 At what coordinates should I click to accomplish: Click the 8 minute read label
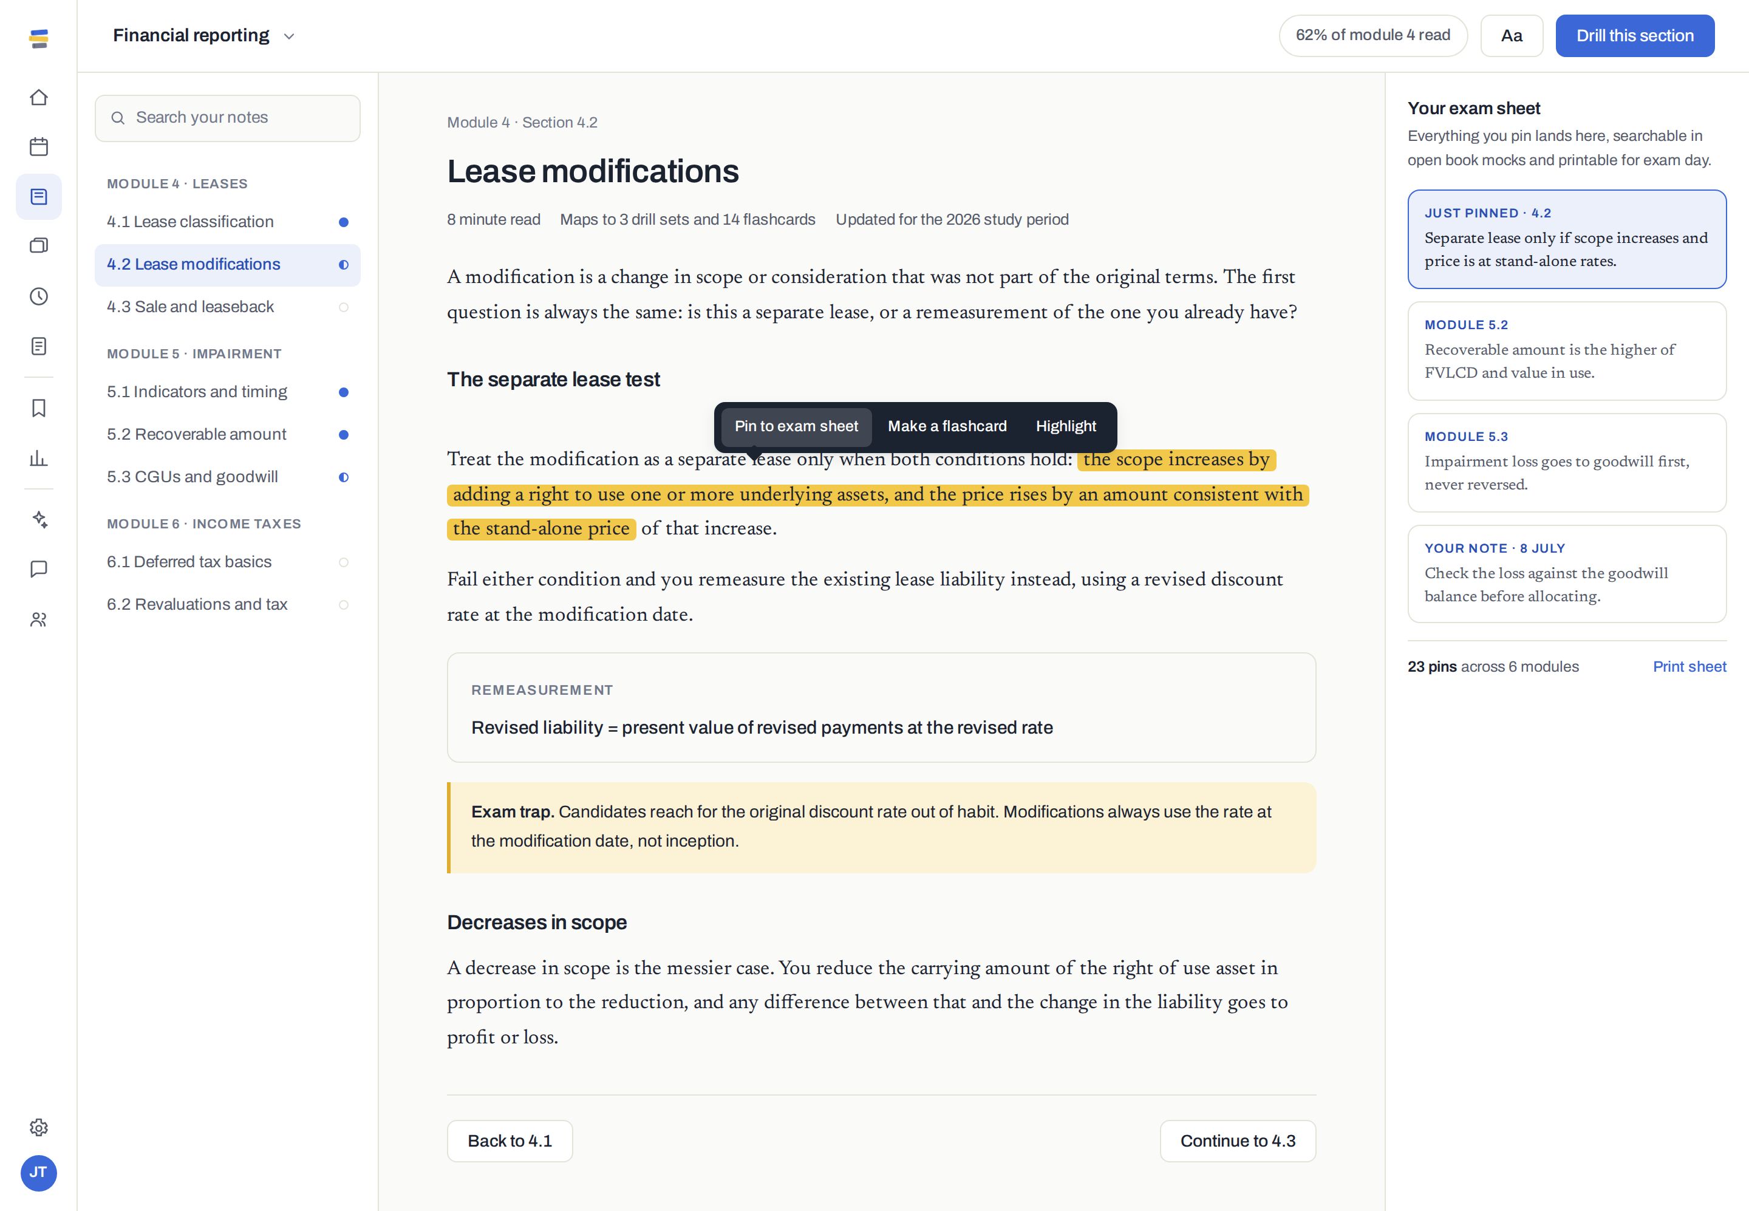pos(493,219)
